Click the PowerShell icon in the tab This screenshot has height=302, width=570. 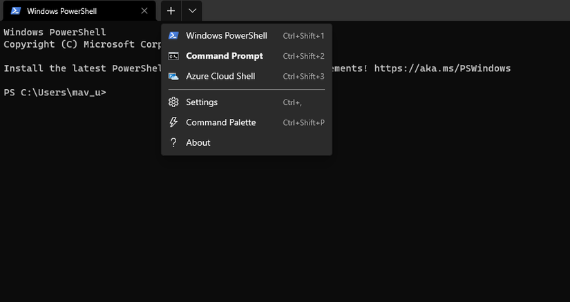click(x=15, y=11)
